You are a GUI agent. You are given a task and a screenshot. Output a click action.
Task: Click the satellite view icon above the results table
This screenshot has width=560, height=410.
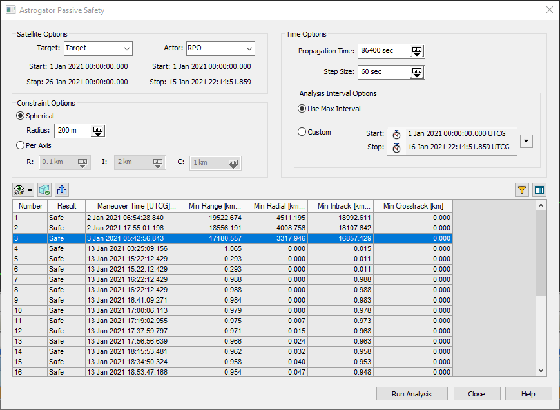coord(20,190)
